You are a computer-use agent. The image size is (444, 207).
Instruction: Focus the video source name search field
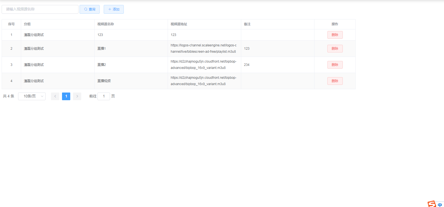(x=40, y=9)
